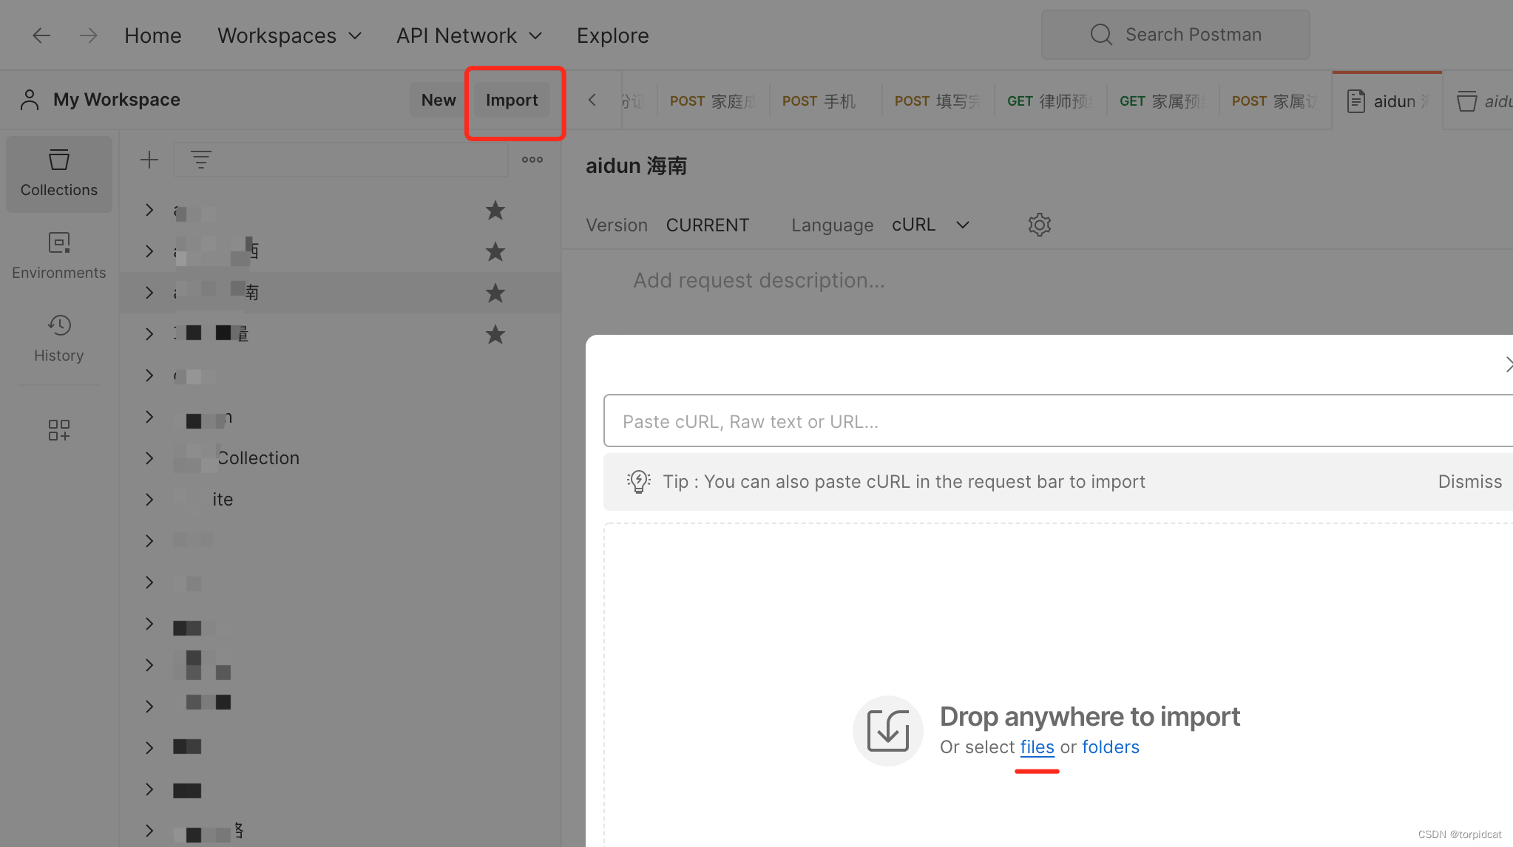This screenshot has height=847, width=1513.
Task: Open the collections options ellipsis menu
Action: tap(532, 160)
